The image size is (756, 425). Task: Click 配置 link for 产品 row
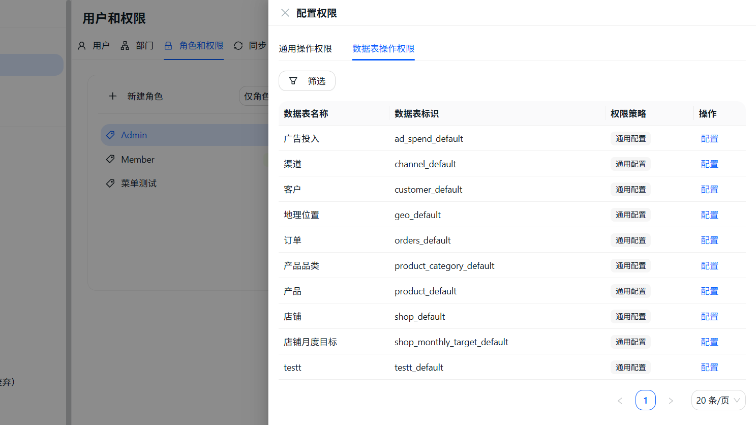[x=709, y=291]
